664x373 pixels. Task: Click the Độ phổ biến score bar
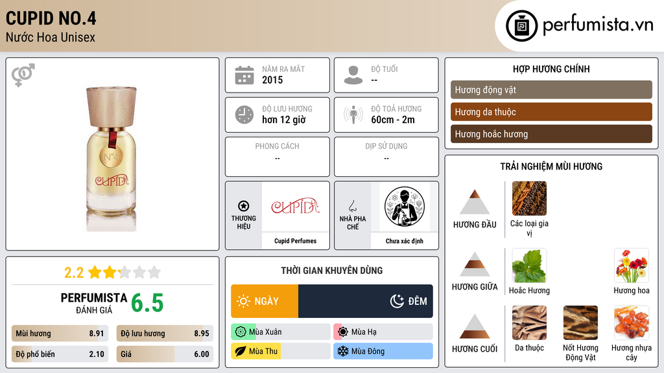[60, 354]
